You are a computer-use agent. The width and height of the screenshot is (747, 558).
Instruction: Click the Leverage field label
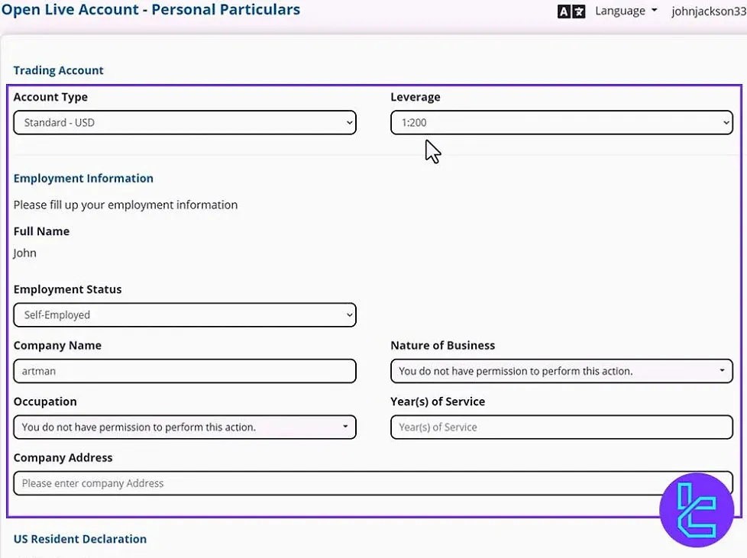tap(416, 97)
